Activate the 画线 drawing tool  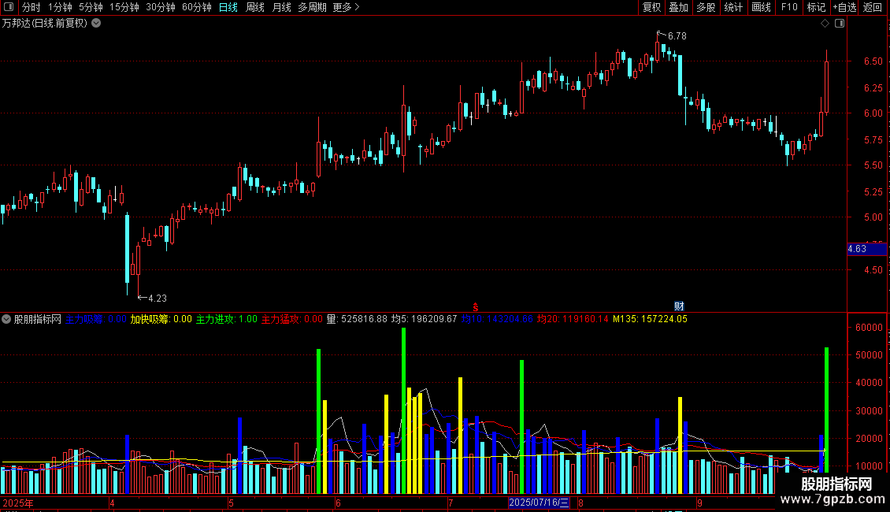click(761, 7)
